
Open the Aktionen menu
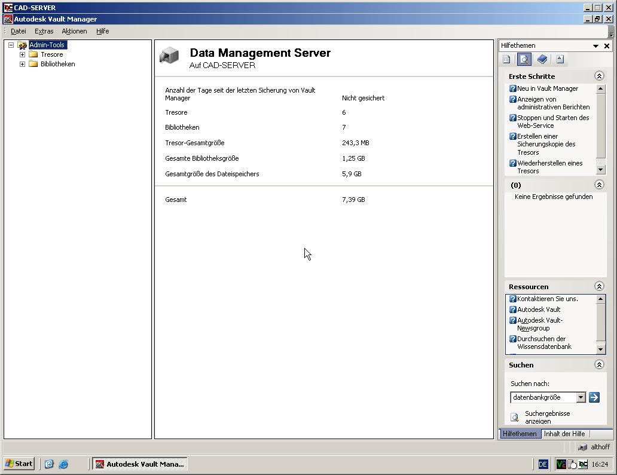pyautogui.click(x=74, y=31)
